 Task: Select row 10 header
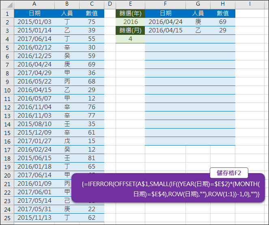[x=7, y=90]
